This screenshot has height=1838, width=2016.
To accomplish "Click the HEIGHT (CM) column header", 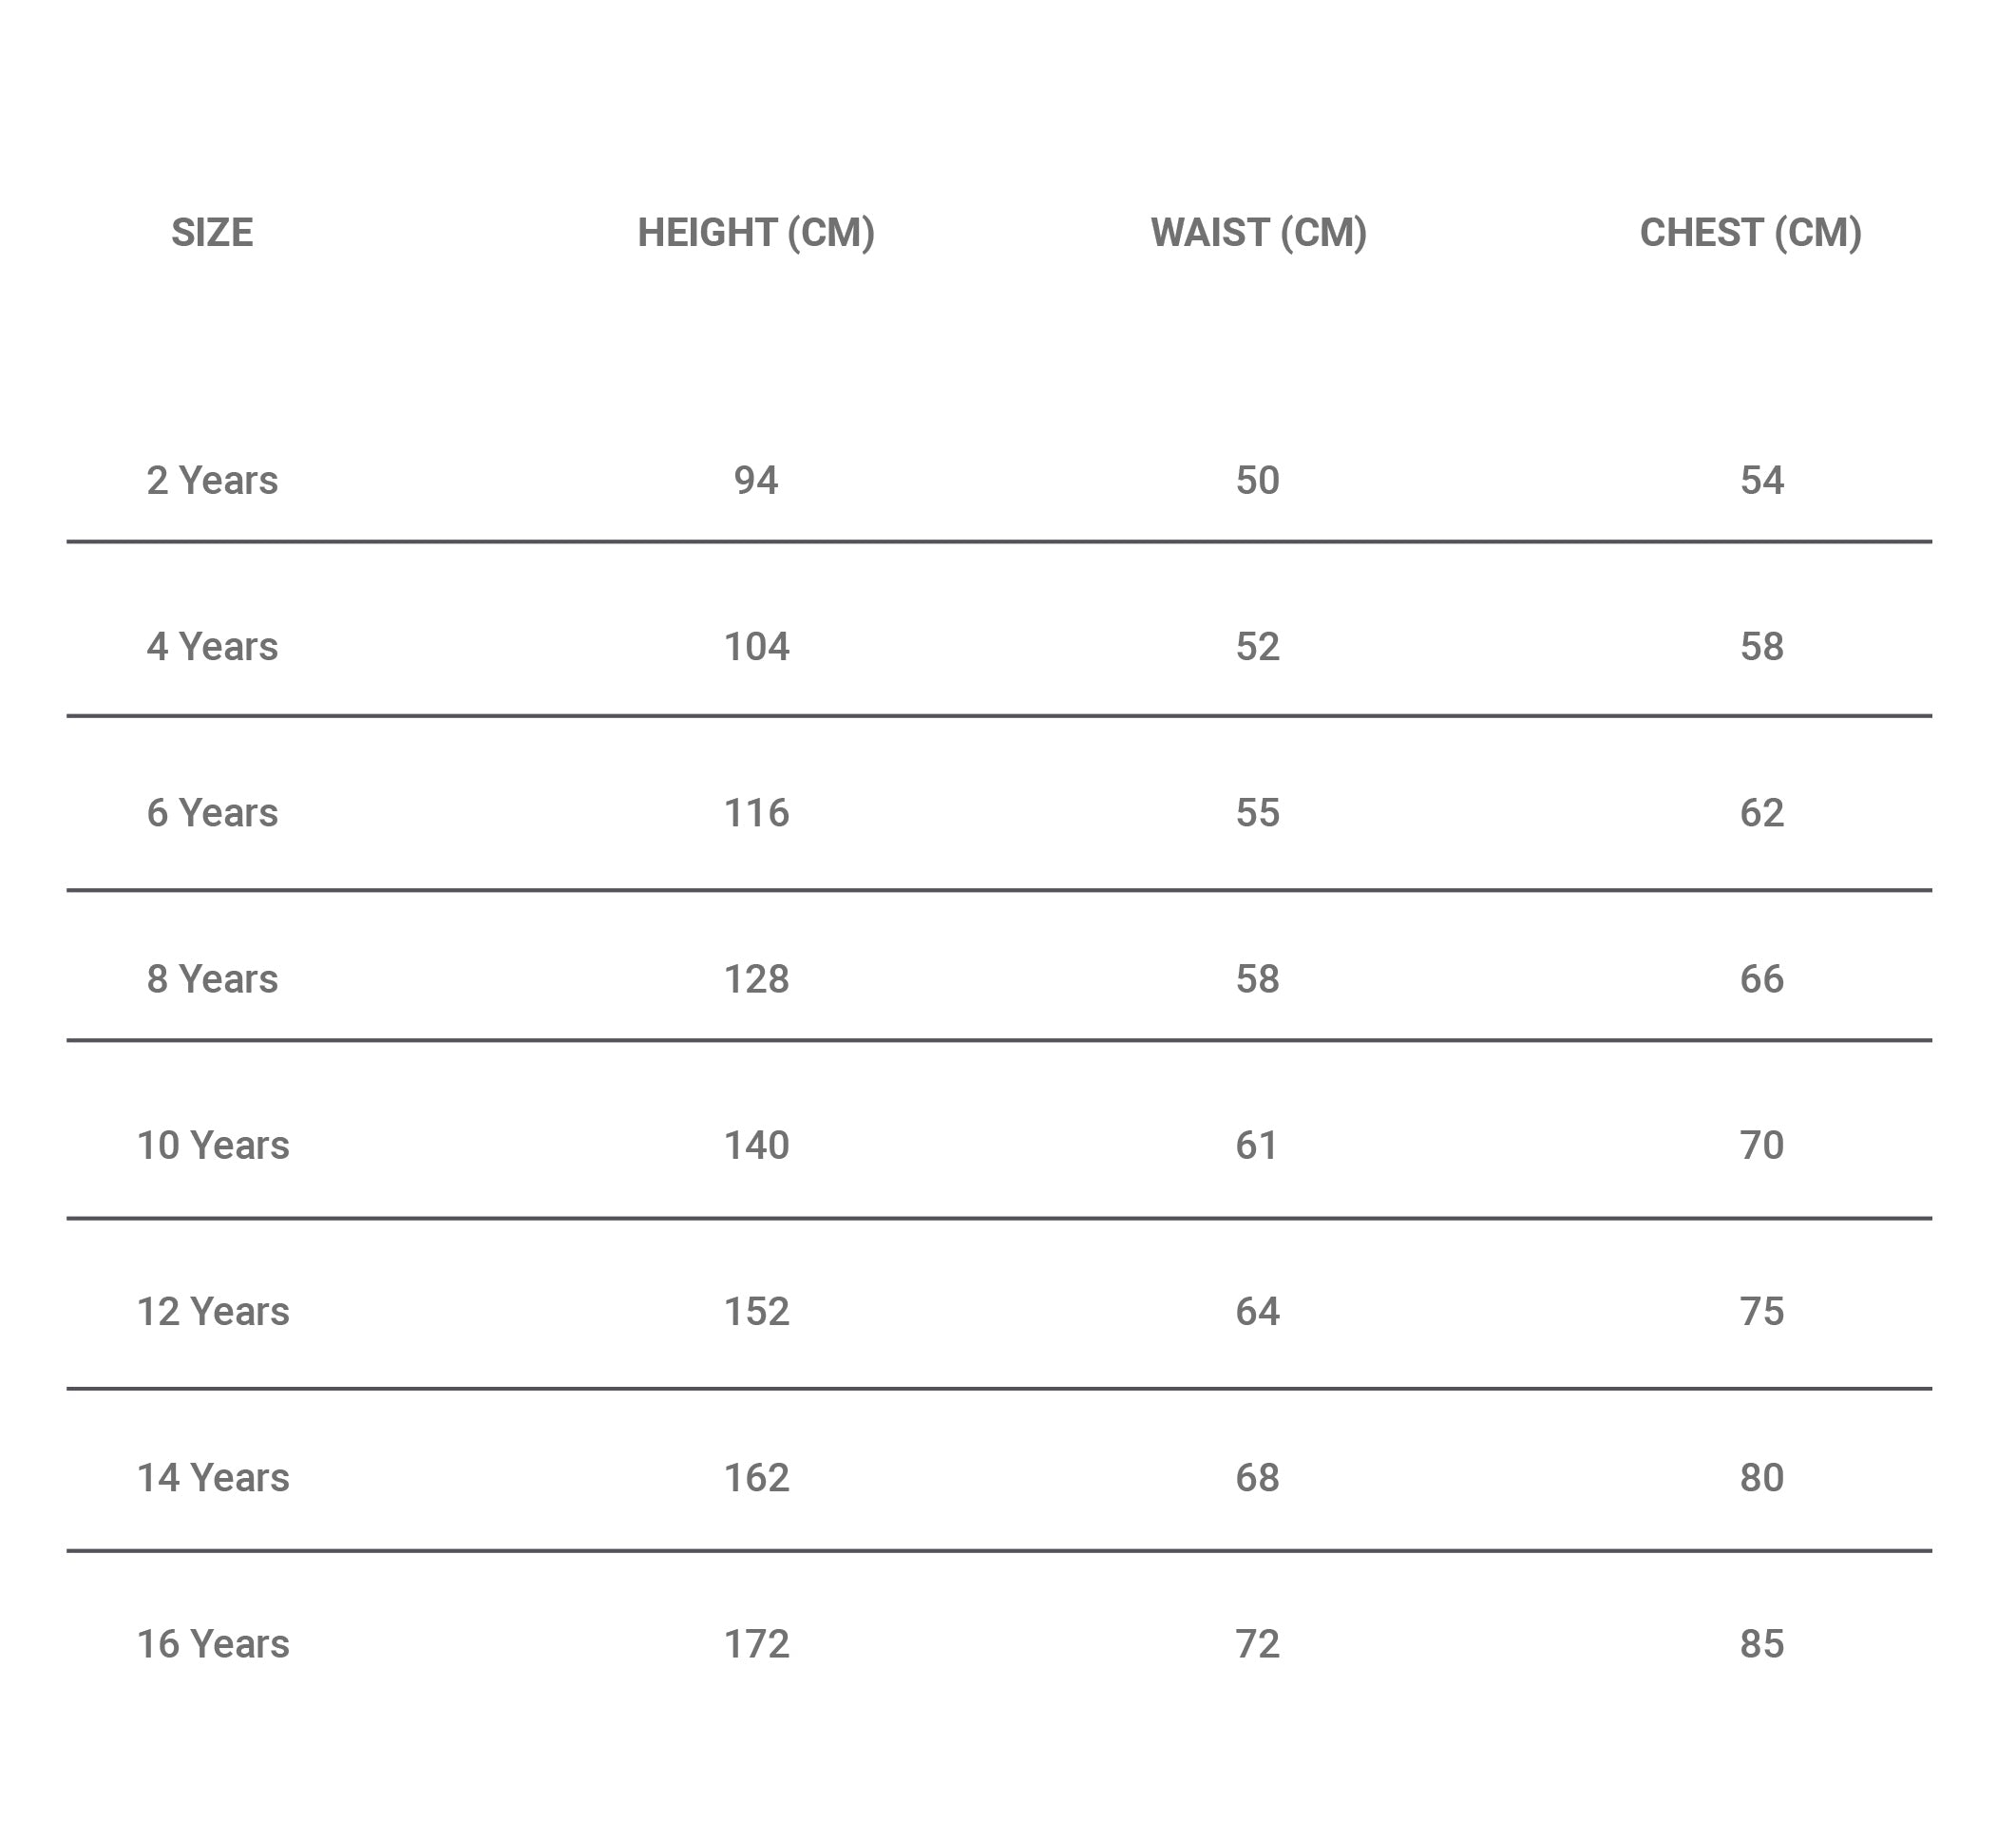I will [x=757, y=233].
